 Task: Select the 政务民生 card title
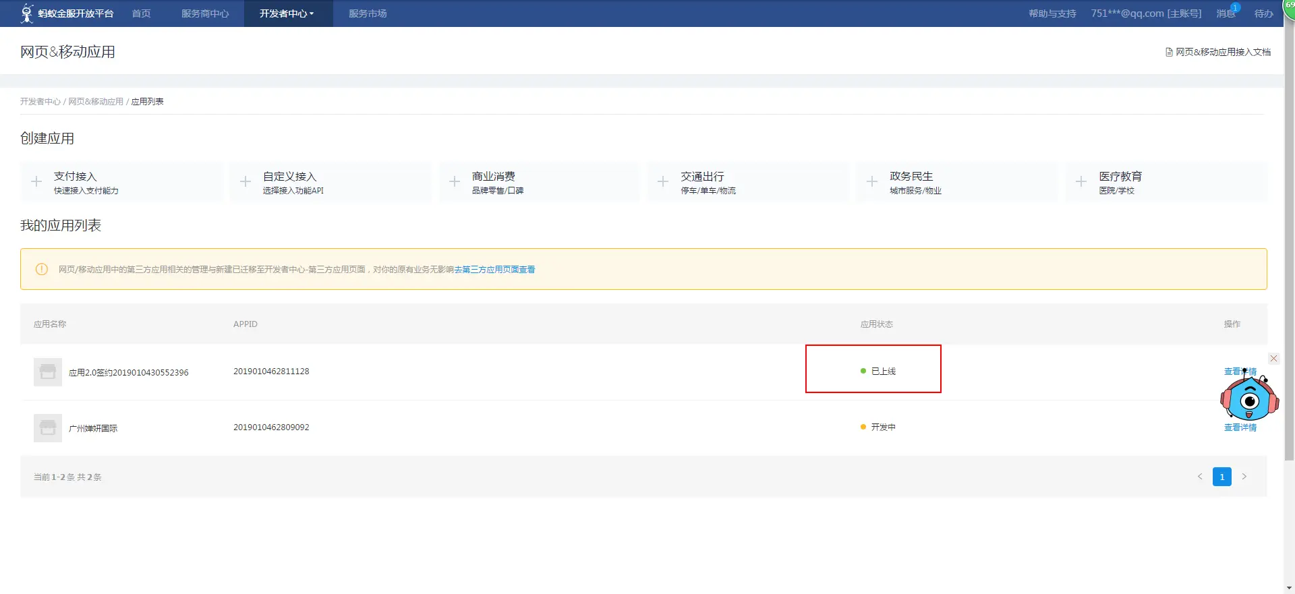[911, 176]
